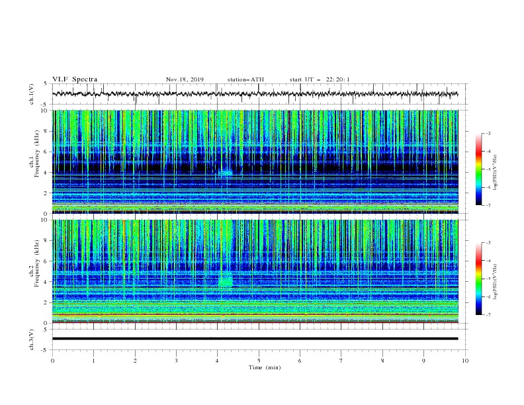Screen dimensions: 524x405
Task: Click time axis tick label "5"
Action: click(x=259, y=361)
